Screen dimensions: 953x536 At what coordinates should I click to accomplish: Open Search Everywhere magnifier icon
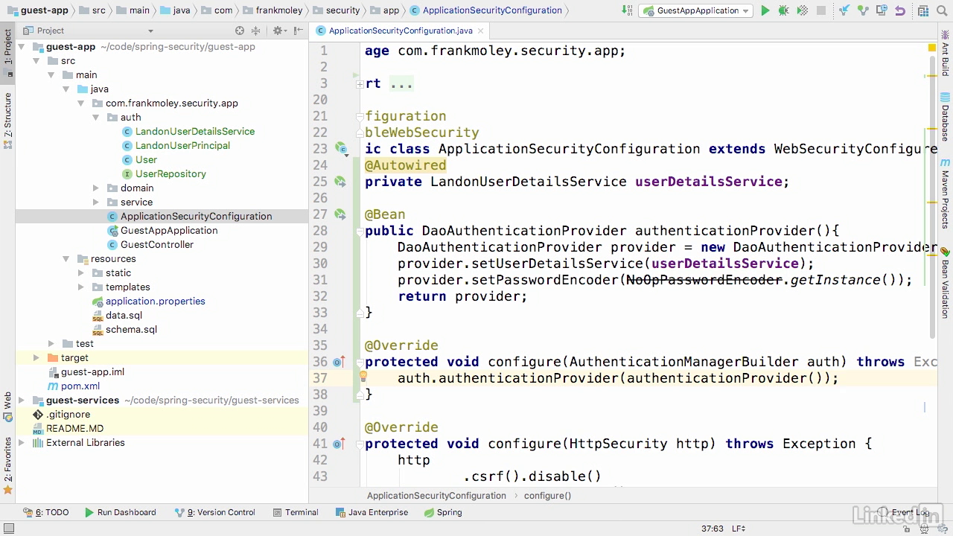point(942,10)
